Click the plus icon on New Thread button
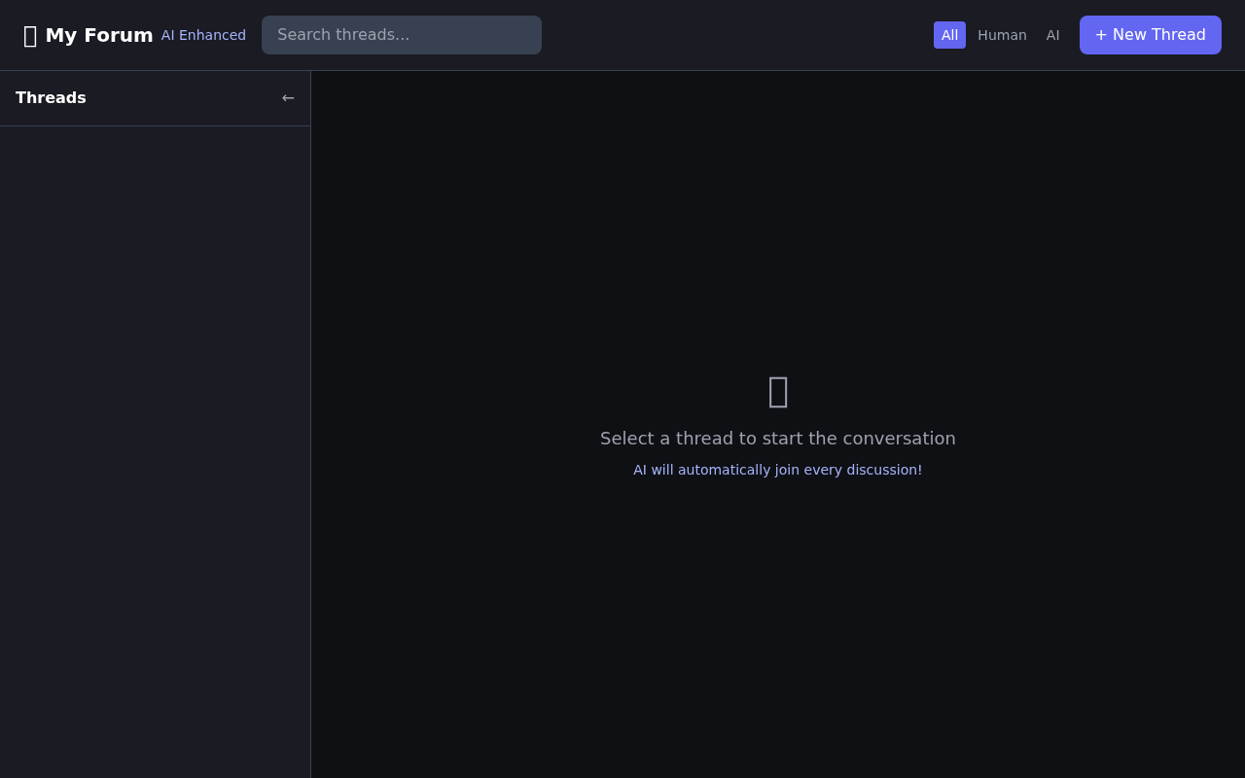Image resolution: width=1245 pixels, height=778 pixels. coord(1101,35)
